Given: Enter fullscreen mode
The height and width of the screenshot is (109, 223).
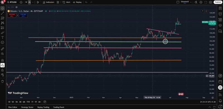Looking at the screenshot, I should point(206,2).
